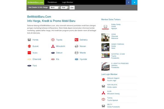Image resolution: width=164 pixels, height=109 pixels.
Task: Click the BeliMobilBaru.Com page heading
Action: [x=39, y=17]
